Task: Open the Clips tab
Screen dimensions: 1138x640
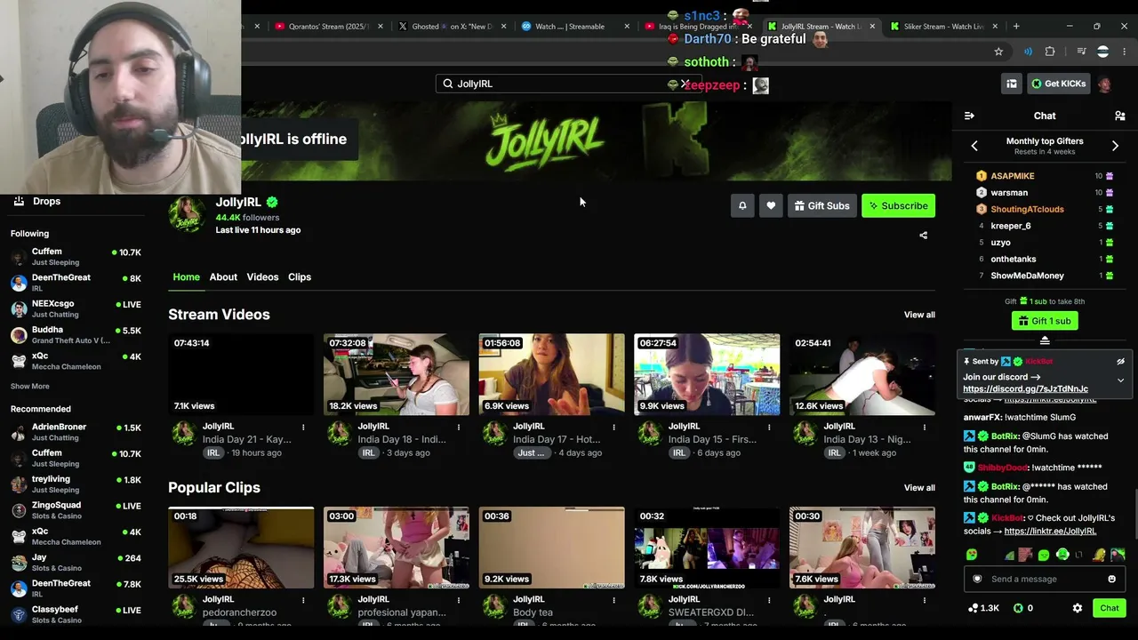Action: [300, 276]
